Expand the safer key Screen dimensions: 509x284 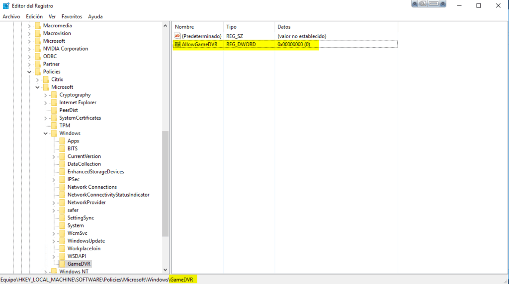coord(54,211)
